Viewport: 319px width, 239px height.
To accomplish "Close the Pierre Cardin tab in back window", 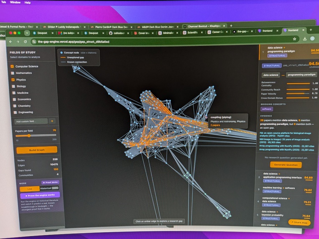I will coord(132,27).
